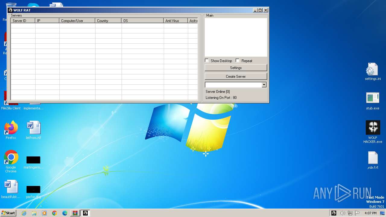Open the settings.ini desktop file
The width and height of the screenshot is (386, 217).
click(372, 72)
